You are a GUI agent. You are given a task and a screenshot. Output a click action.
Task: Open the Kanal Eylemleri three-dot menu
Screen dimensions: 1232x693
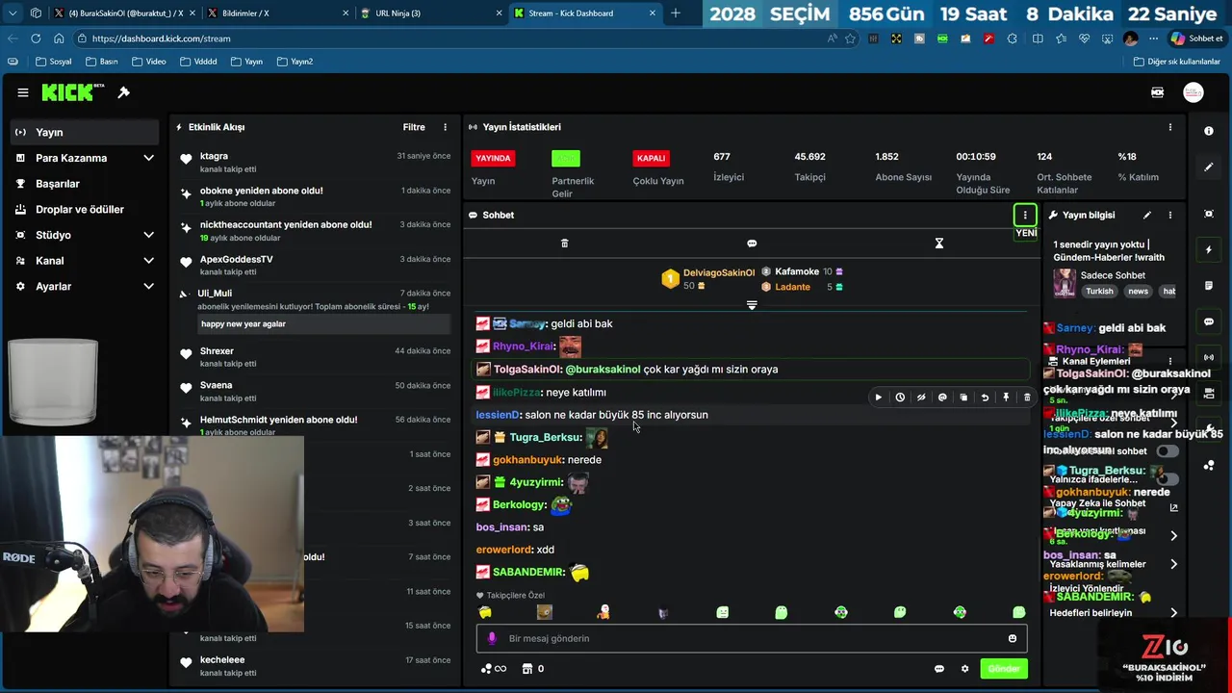1170,361
